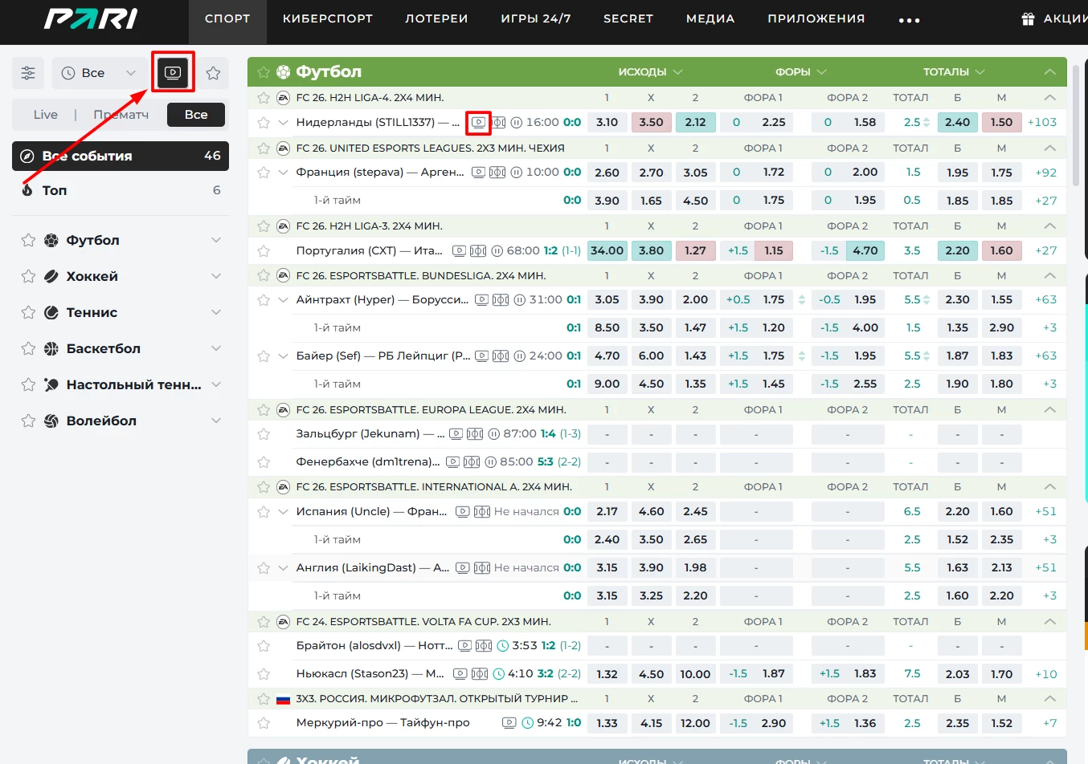
Task: Open the Лотереи menu item
Action: pyautogui.click(x=436, y=18)
